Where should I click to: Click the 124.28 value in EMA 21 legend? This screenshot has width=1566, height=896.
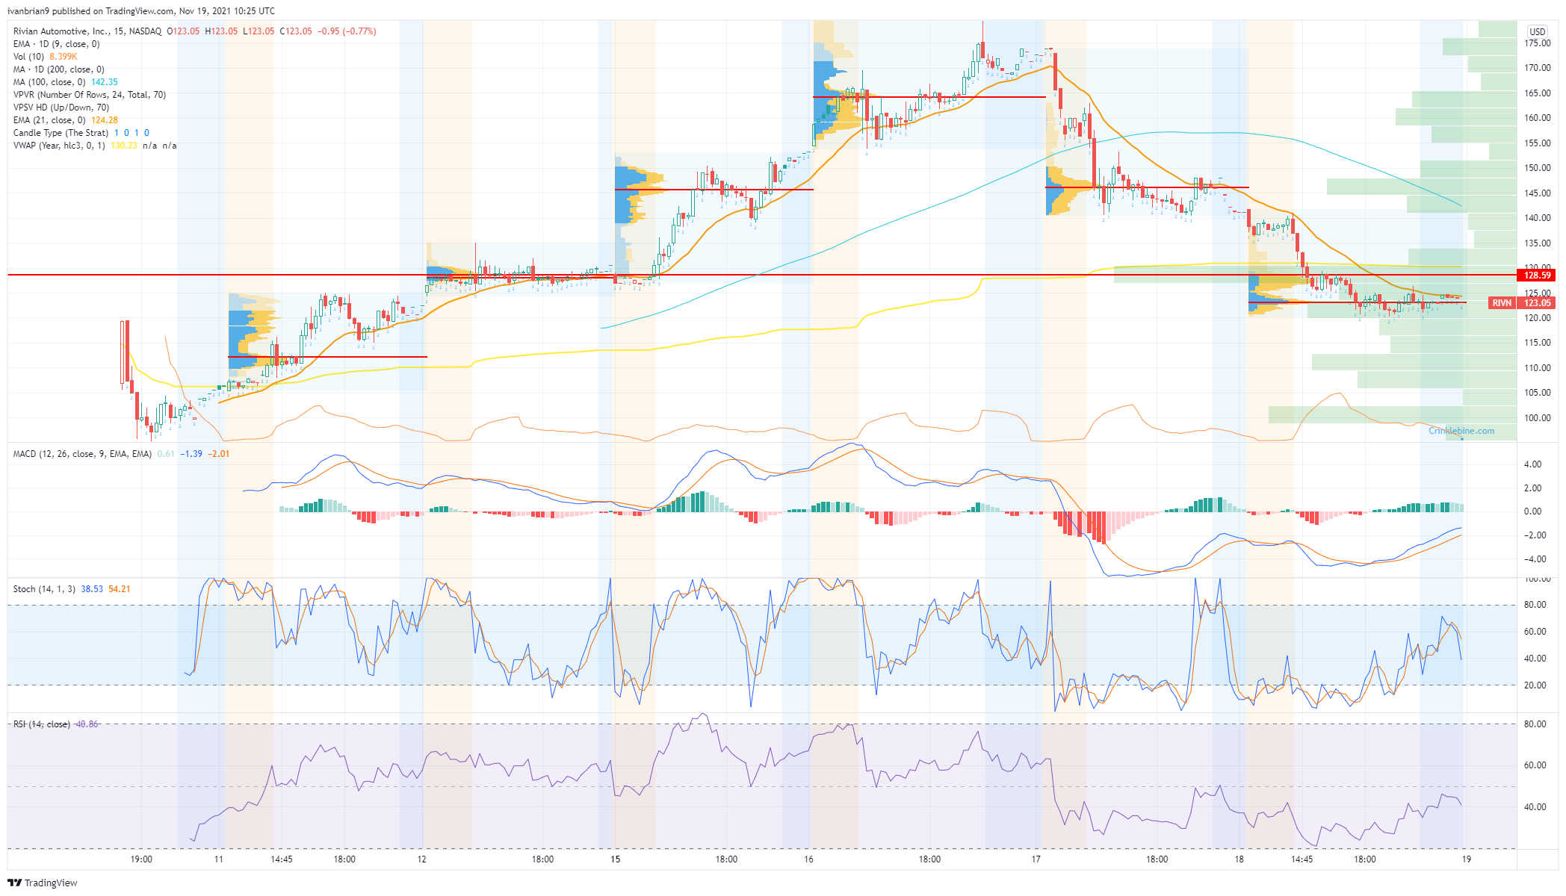[x=105, y=120]
